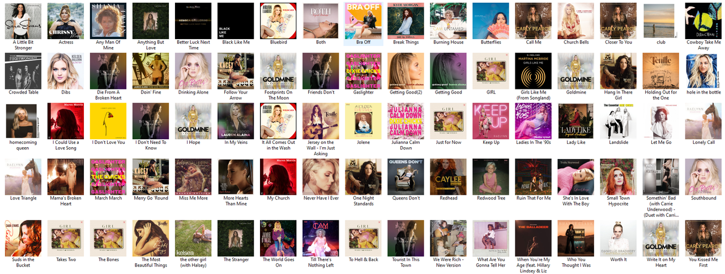725x274 pixels.
Task: Select 'It All Comes Out in the Wash'
Action: coord(278,121)
